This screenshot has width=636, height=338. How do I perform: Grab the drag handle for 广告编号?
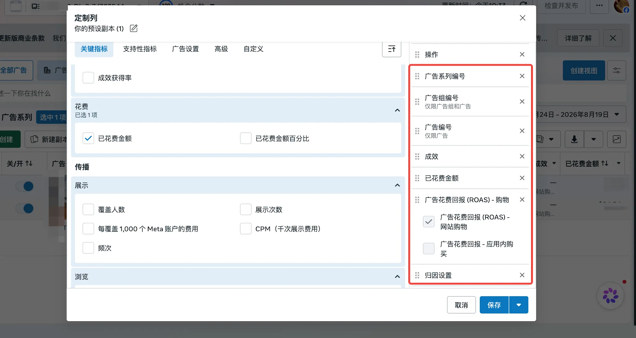click(x=417, y=131)
